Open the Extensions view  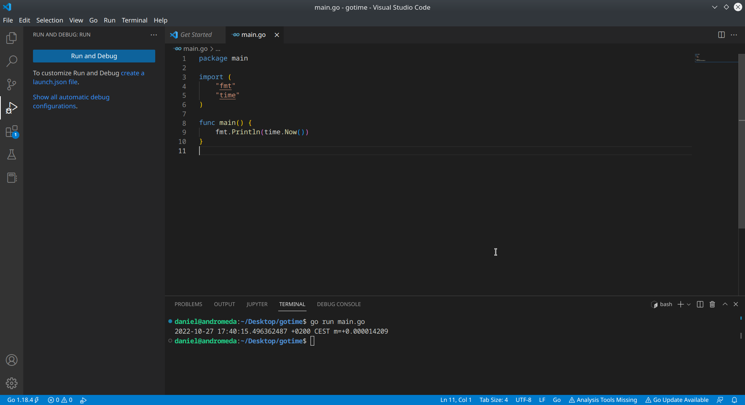pyautogui.click(x=12, y=132)
